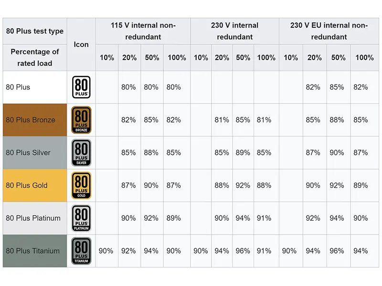Select the 80 Plus Silver row label
Viewport: 382px width, 286px height.
point(28,153)
